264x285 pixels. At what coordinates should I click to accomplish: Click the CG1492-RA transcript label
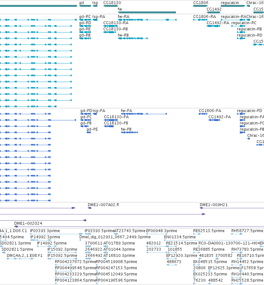(x=218, y=23)
